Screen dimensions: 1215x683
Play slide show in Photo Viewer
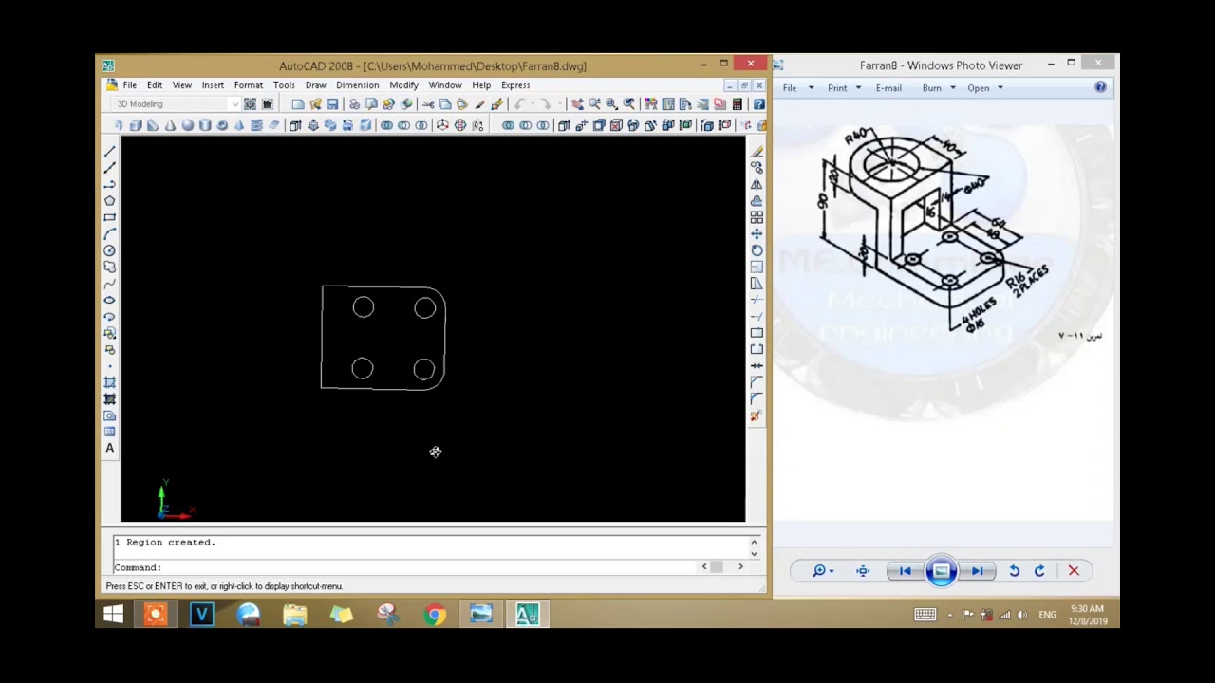(x=941, y=571)
